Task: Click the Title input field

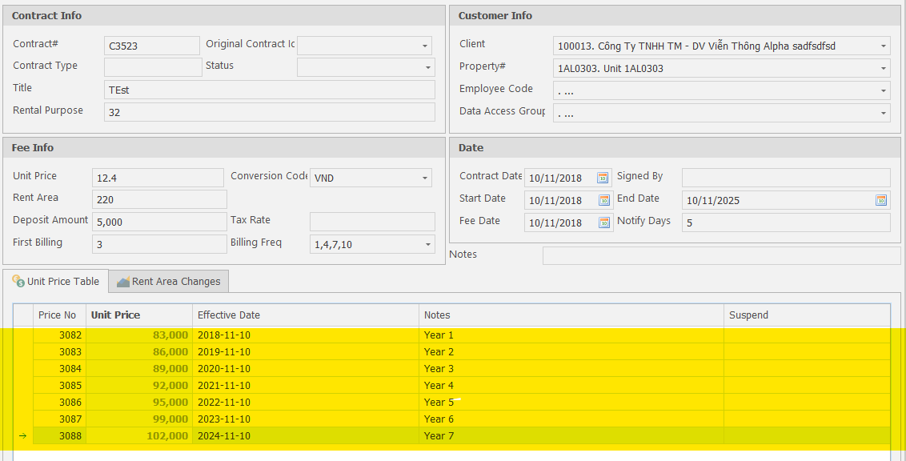Action: 270,90
